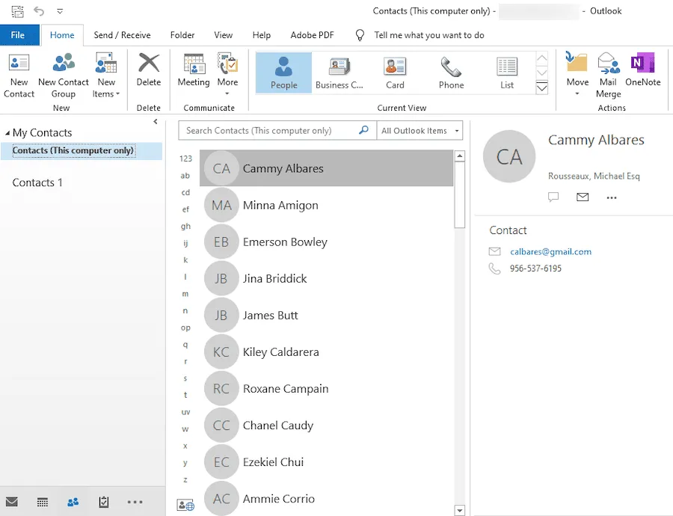Open the Send / Receive tab
Image resolution: width=673 pixels, height=516 pixels.
click(x=122, y=35)
